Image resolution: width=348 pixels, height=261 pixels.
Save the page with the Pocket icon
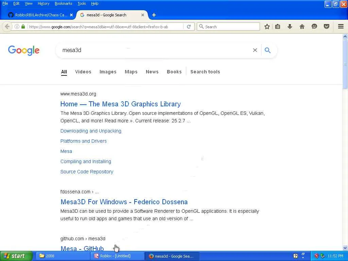click(x=327, y=27)
